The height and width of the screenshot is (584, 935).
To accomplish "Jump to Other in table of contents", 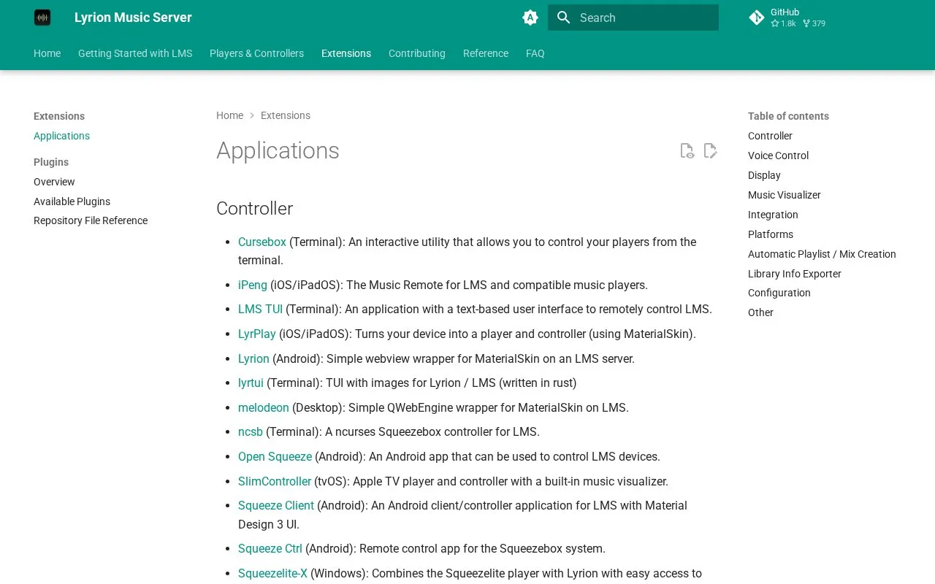I will (x=760, y=312).
